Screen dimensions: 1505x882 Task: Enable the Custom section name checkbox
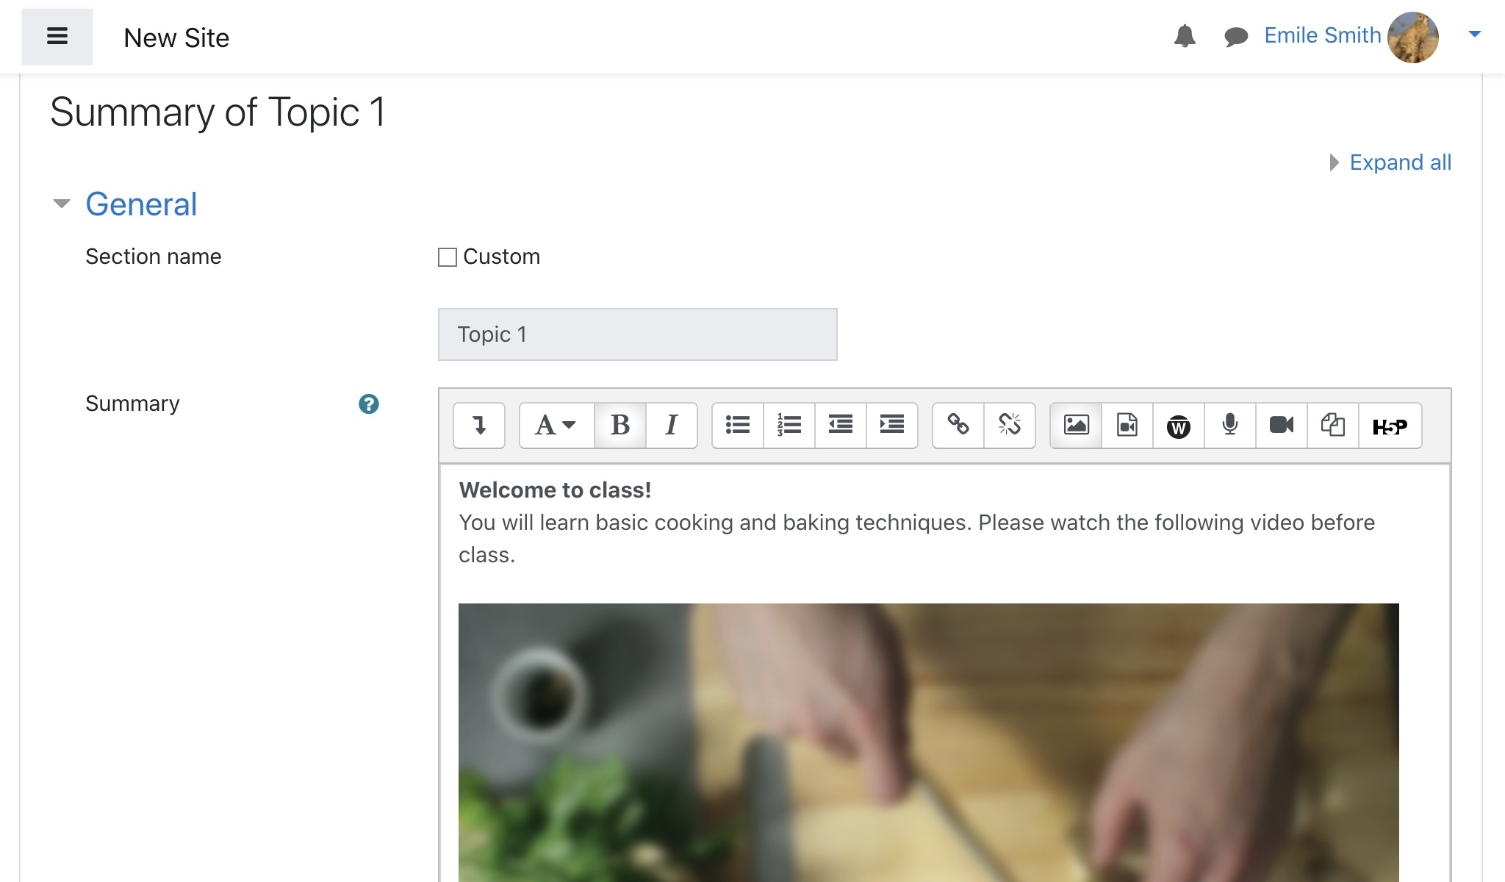446,257
